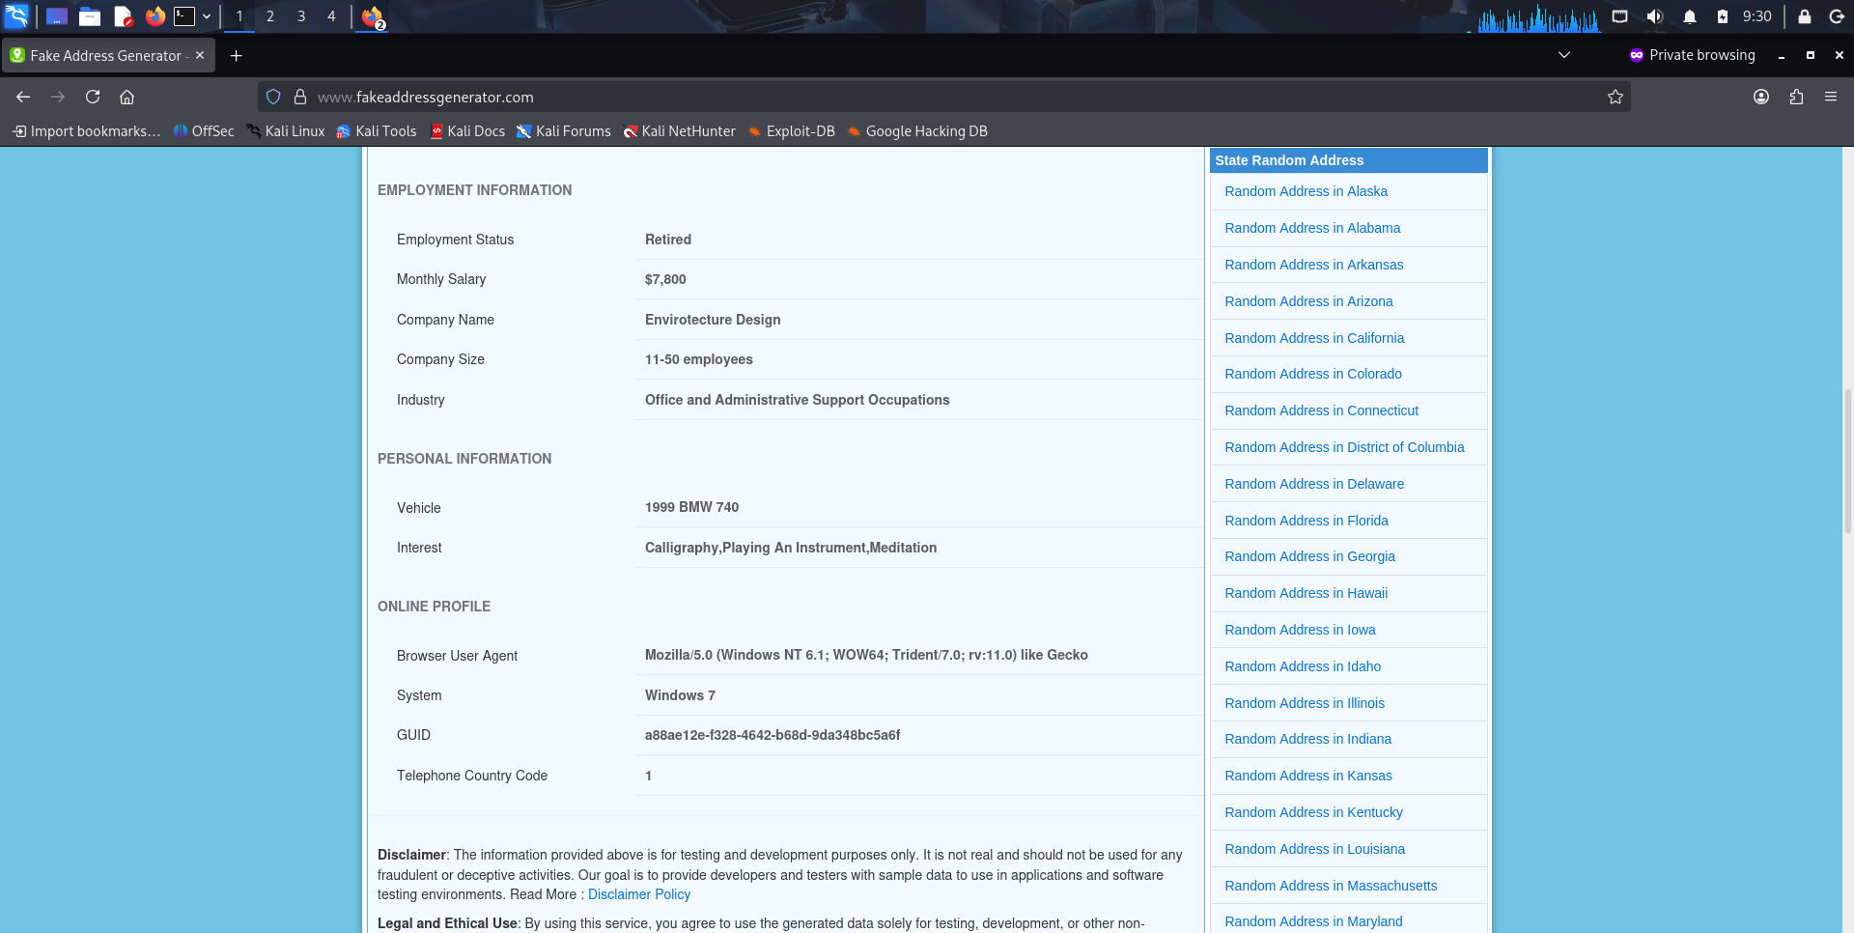Open the Kali NetHunter bookmark
The width and height of the screenshot is (1854, 933).
[x=680, y=131]
